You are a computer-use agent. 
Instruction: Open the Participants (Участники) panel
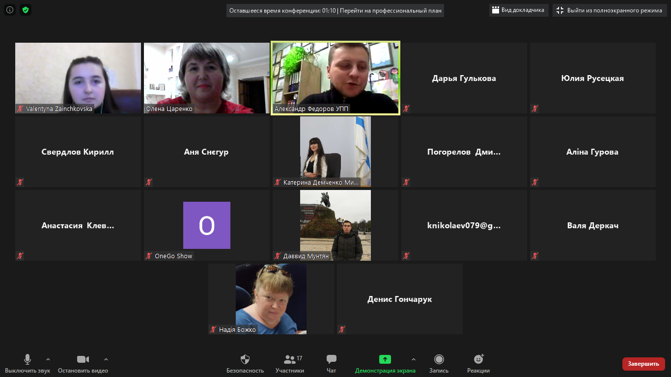coord(290,360)
